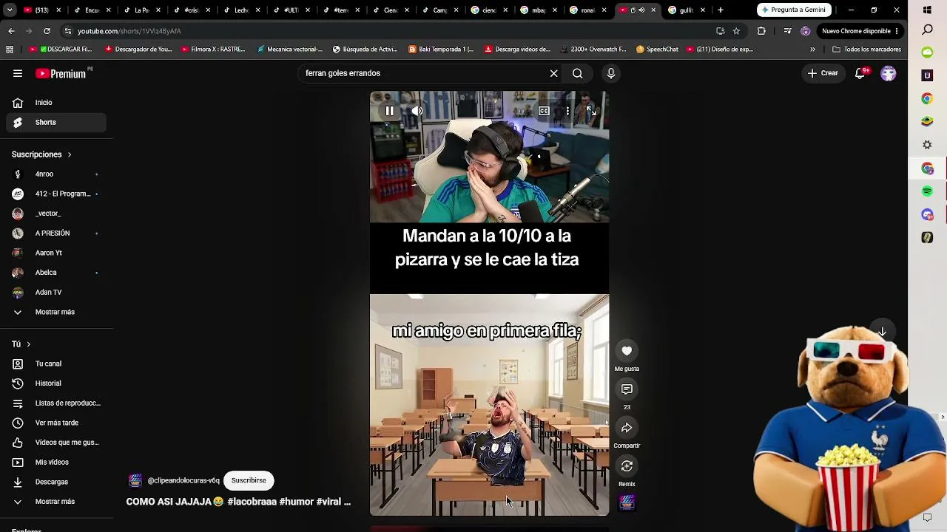Clear the search text with the X

coord(553,73)
